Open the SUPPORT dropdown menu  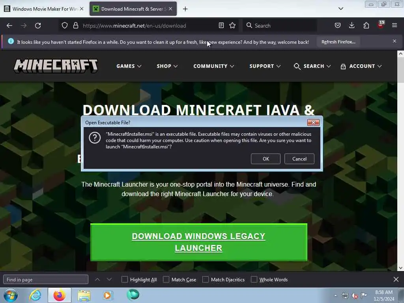[x=265, y=66]
